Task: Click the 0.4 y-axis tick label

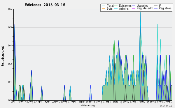Action: click(x=10, y=46)
